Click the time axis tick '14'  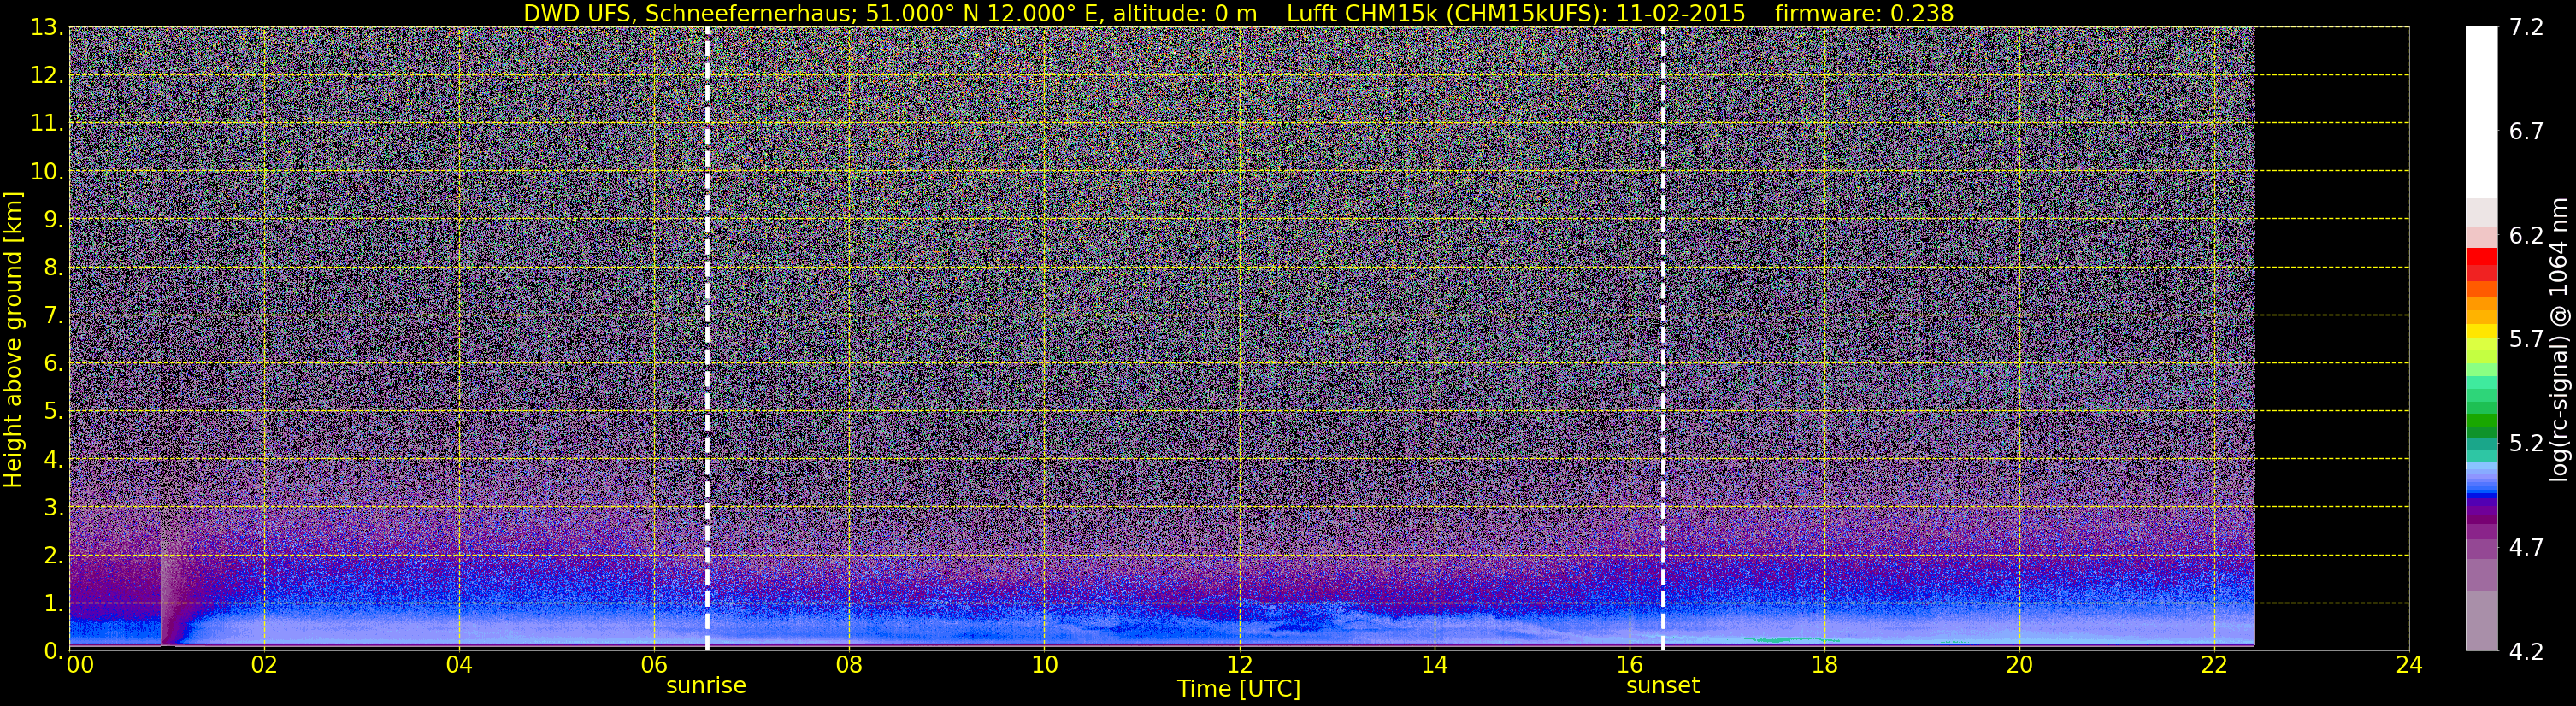1434,666
